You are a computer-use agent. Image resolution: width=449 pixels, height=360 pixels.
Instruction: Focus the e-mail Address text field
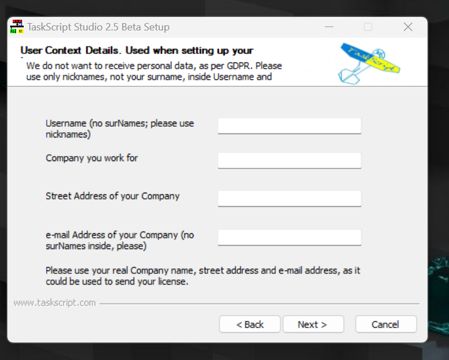tap(289, 237)
